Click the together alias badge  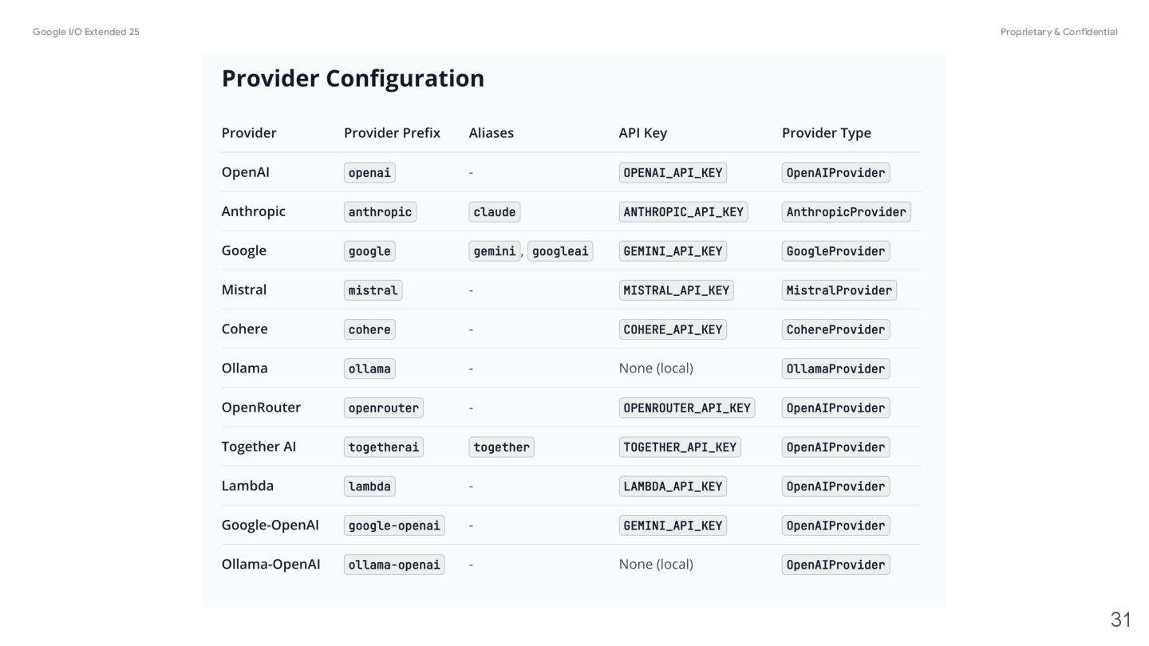(x=501, y=447)
